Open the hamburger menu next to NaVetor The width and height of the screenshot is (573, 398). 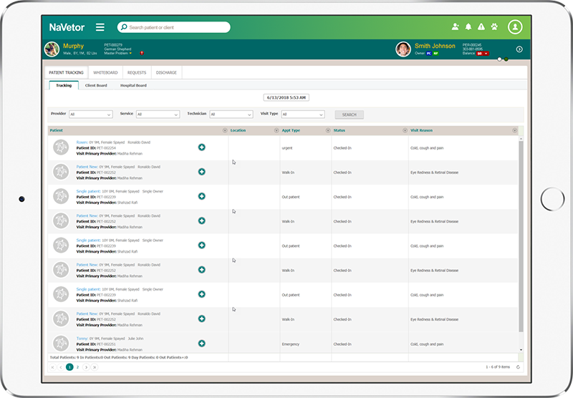(x=100, y=27)
